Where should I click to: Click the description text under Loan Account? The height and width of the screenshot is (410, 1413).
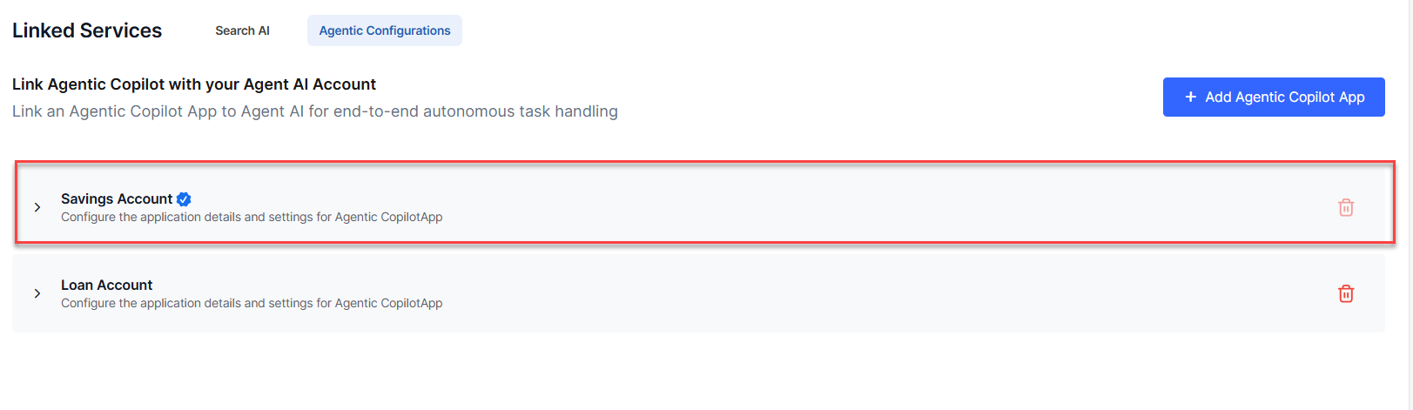(x=252, y=303)
